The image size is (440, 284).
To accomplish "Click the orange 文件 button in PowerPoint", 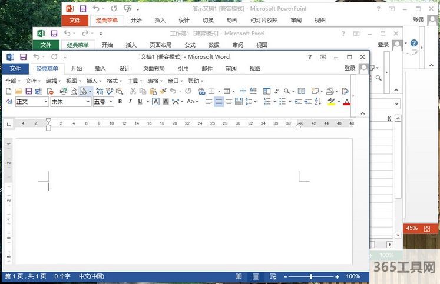I will tap(75, 20).
